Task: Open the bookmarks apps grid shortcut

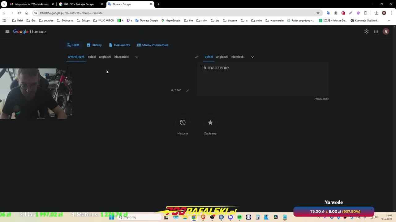Action: [x=4, y=21]
